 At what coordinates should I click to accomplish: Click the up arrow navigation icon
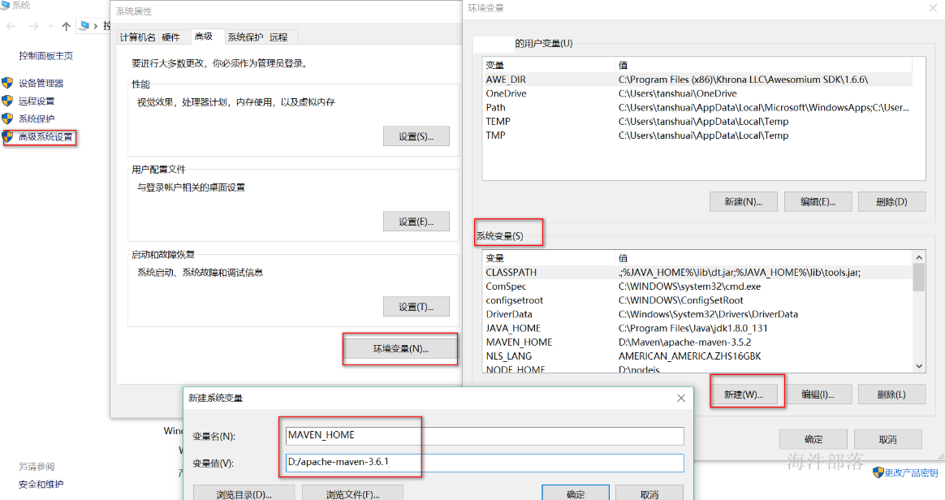(67, 26)
